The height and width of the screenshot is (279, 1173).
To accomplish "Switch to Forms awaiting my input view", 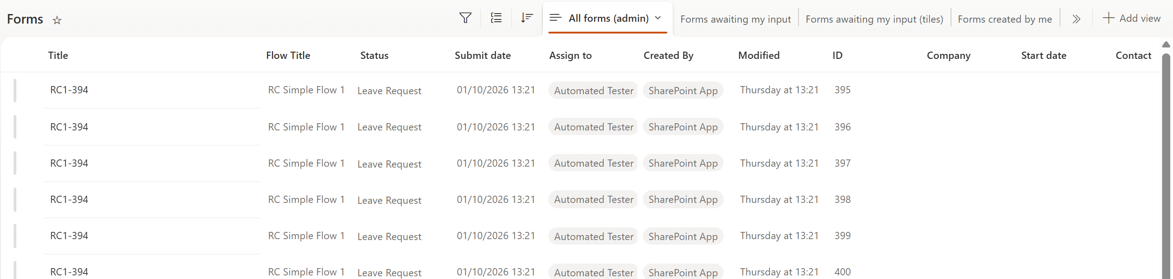I will (735, 19).
